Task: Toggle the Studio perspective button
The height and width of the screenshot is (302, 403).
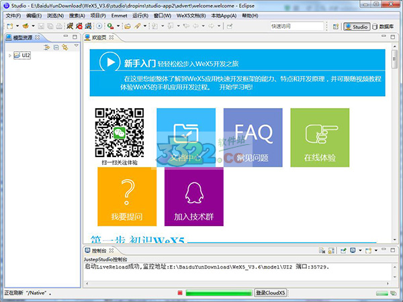Action: (x=356, y=26)
